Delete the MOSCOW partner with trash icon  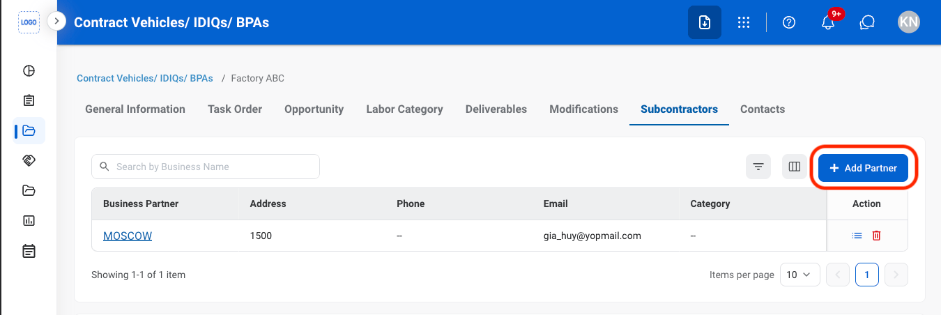[877, 236]
